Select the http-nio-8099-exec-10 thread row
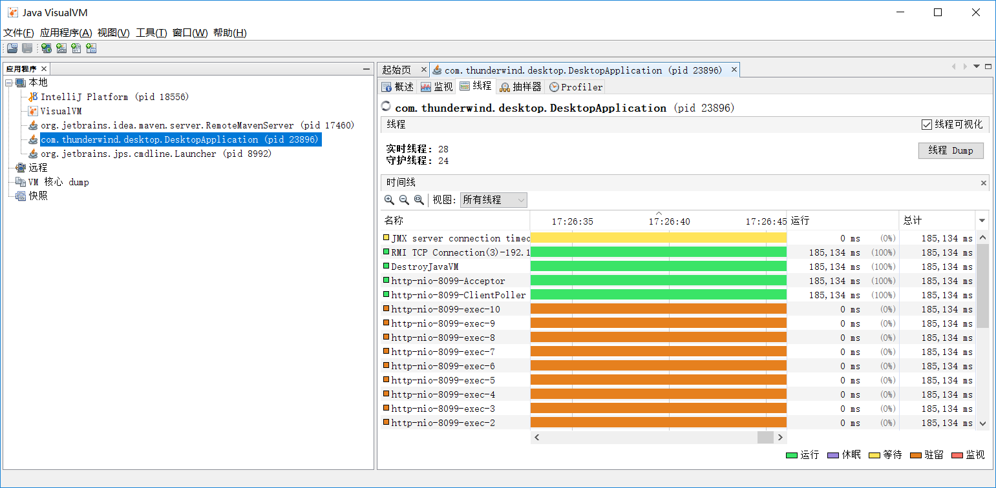This screenshot has width=996, height=488. [x=679, y=309]
